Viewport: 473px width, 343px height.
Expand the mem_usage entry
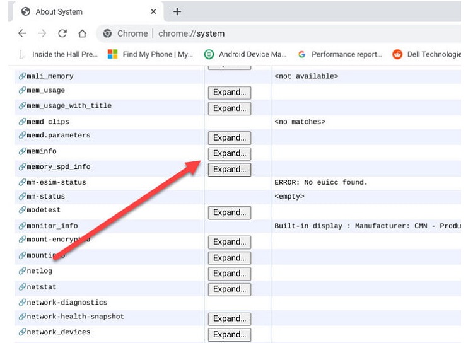tap(230, 92)
